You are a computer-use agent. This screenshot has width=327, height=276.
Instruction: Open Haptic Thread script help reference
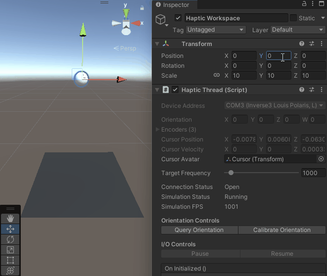coord(302,90)
